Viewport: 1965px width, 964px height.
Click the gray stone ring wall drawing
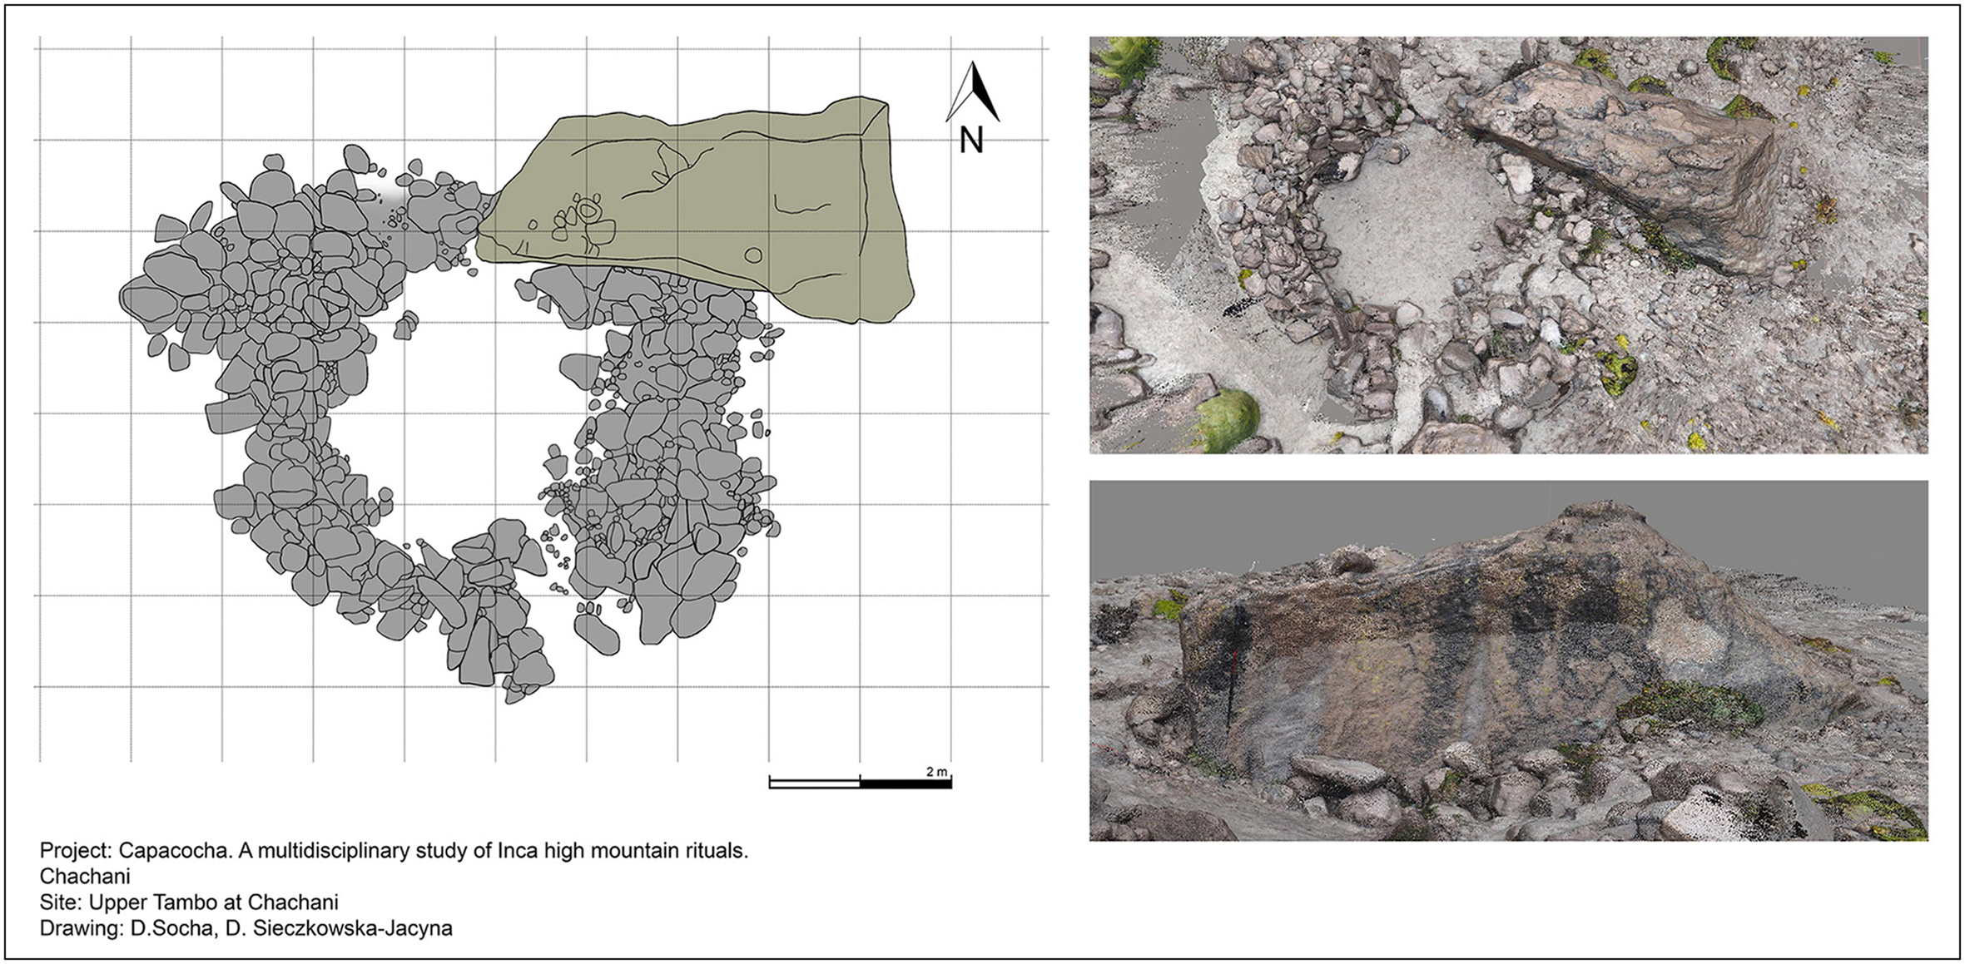point(451,424)
